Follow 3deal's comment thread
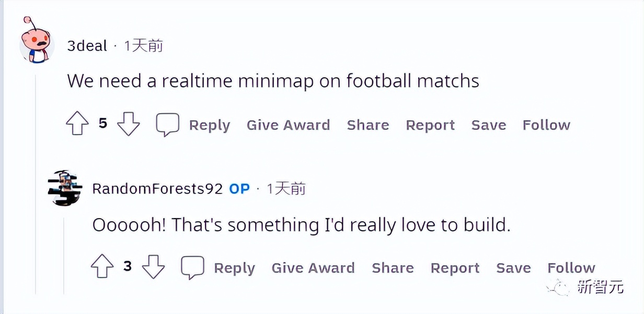This screenshot has width=644, height=314. coord(546,125)
